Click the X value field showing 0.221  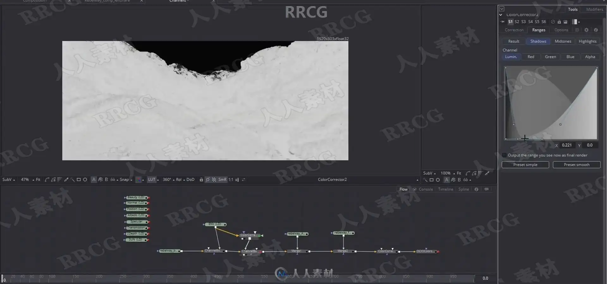(567, 145)
